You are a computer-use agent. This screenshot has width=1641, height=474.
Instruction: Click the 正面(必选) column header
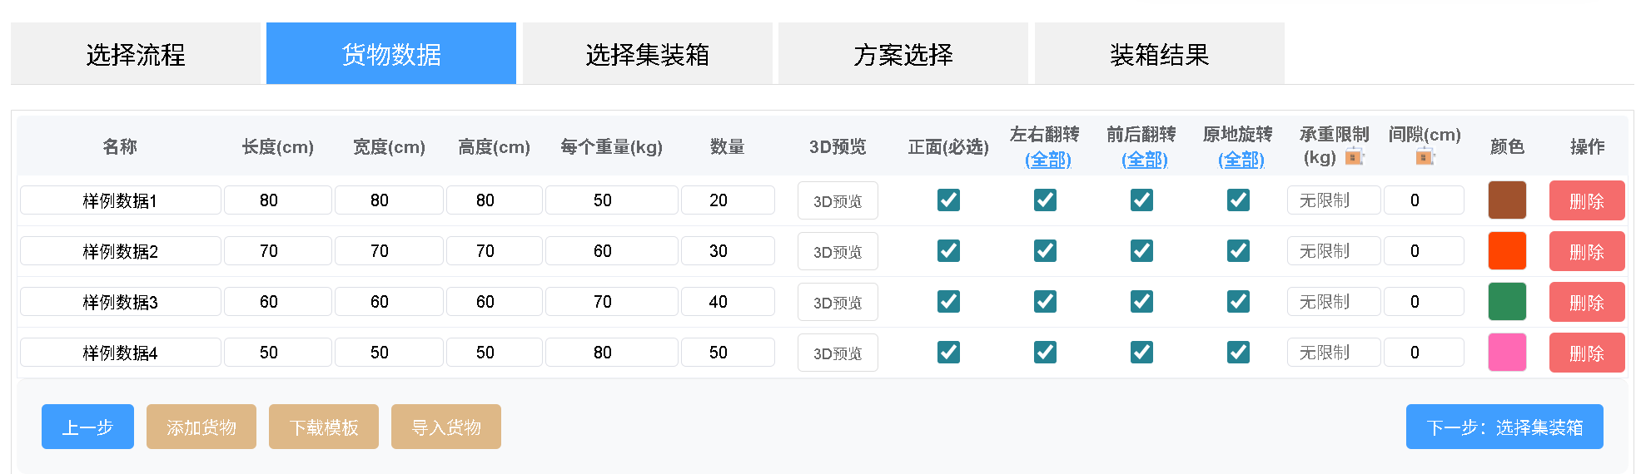point(948,146)
